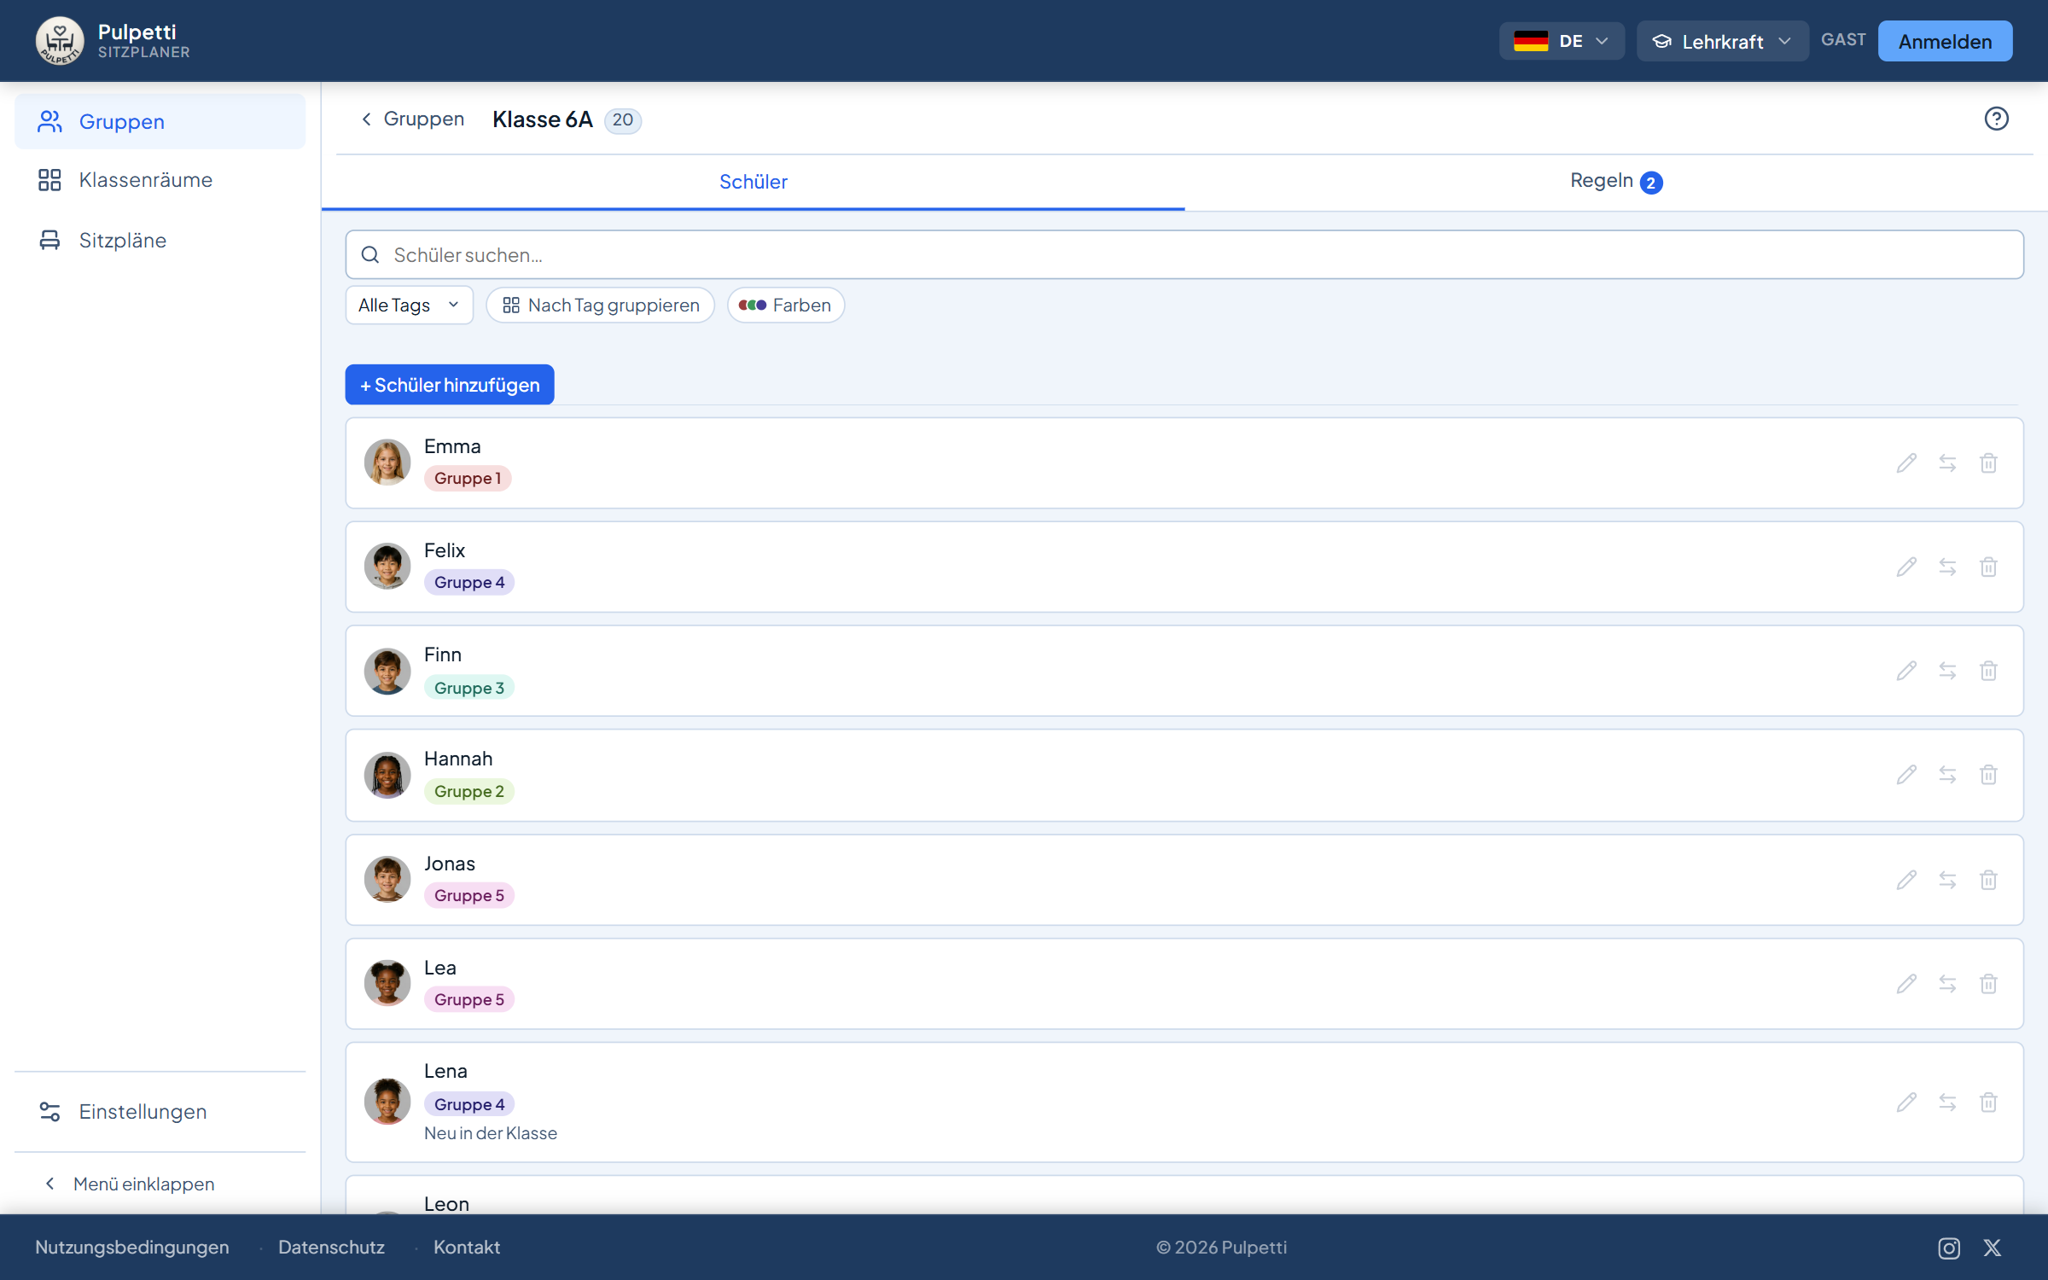
Task: Toggle Nach Tag gruppieren view
Action: pyautogui.click(x=600, y=305)
